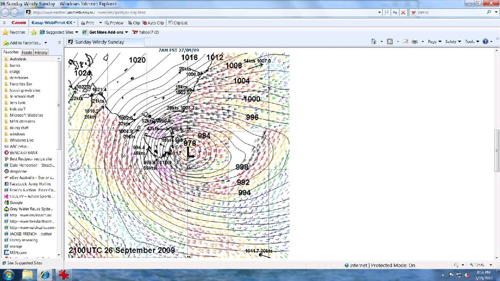Click the blue Help question mark icon
This screenshot has height=281, width=500.
click(x=485, y=42)
